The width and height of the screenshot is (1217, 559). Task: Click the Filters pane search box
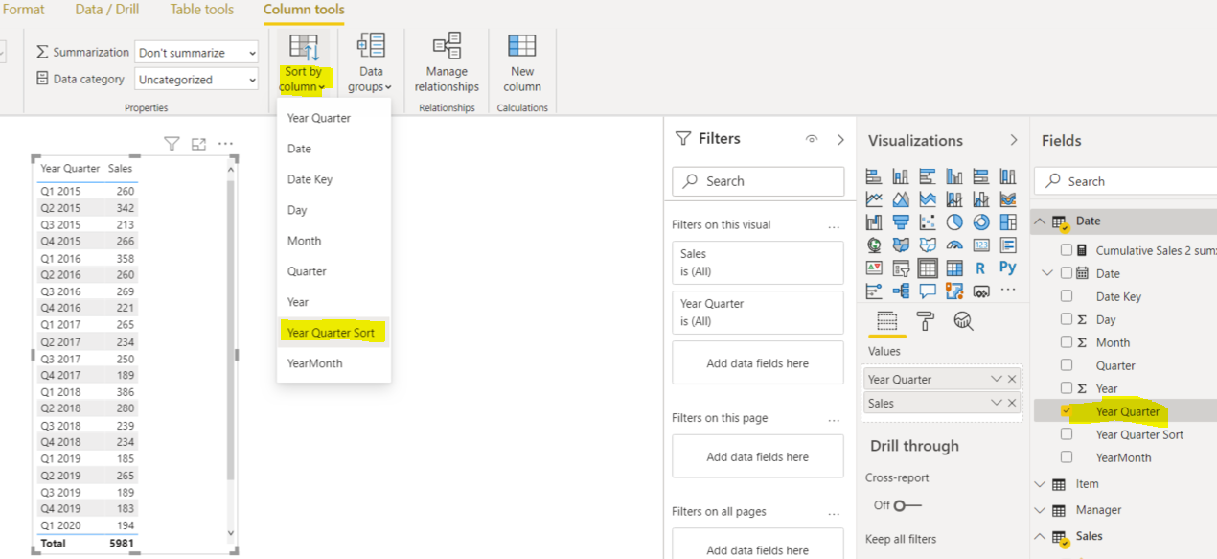pyautogui.click(x=758, y=181)
